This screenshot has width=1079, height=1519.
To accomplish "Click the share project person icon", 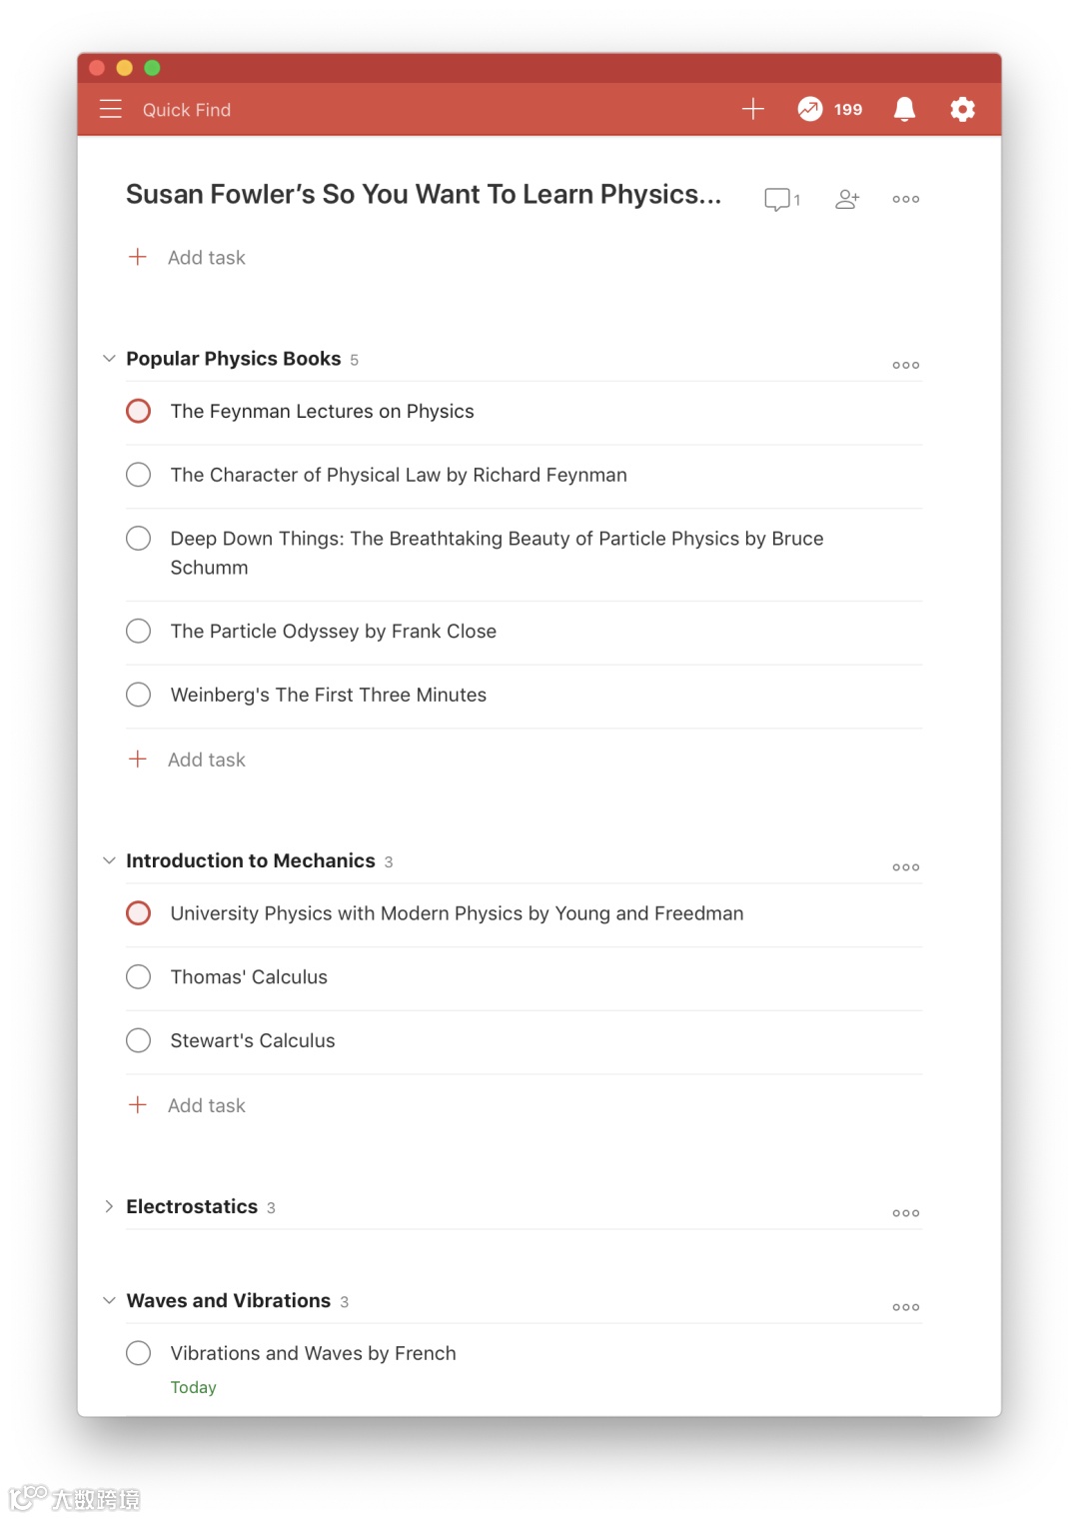I will click(x=847, y=199).
